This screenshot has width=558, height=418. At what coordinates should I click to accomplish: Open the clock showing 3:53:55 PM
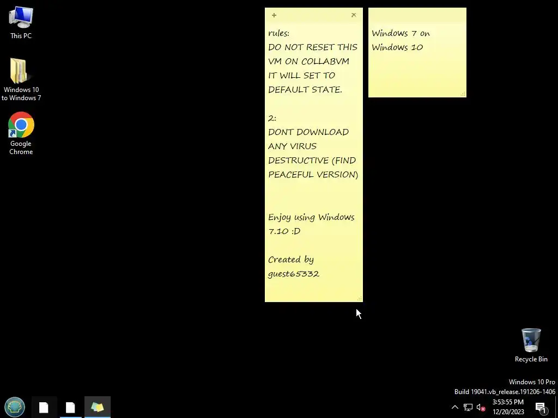coord(508,407)
